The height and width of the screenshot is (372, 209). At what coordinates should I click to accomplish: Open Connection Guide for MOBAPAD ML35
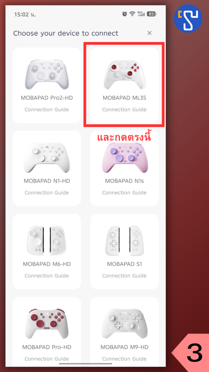click(x=124, y=110)
